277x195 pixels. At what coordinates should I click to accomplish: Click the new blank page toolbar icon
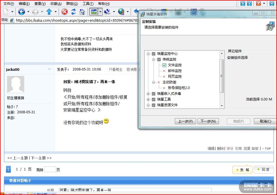(6, 12)
